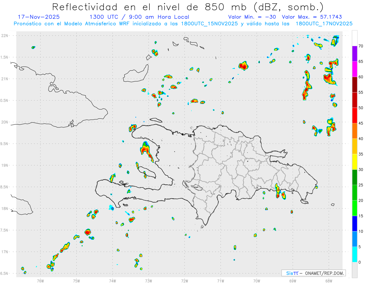Click the cyan 0–5 dBZ color band
Viewport: 369px width, 285px height.
coord(355,255)
